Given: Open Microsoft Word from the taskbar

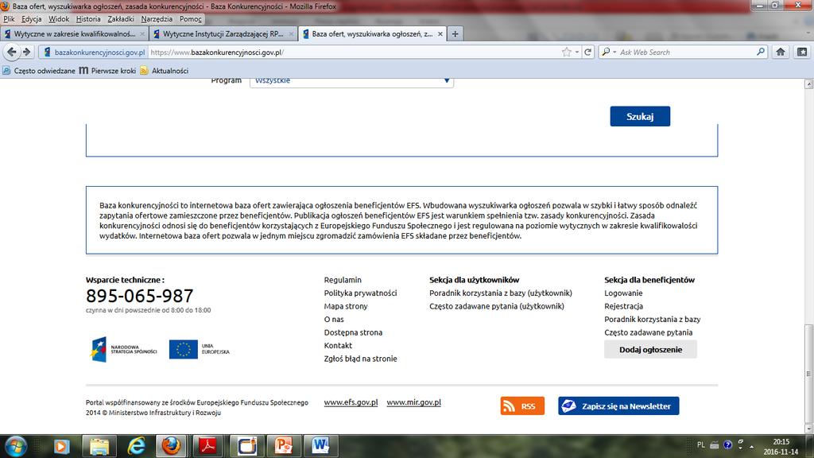Looking at the screenshot, I should 320,446.
